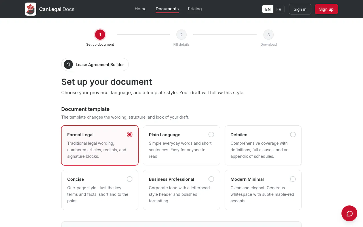The width and height of the screenshot is (363, 227).
Task: Select the Plain Language template radio
Action: point(211,134)
